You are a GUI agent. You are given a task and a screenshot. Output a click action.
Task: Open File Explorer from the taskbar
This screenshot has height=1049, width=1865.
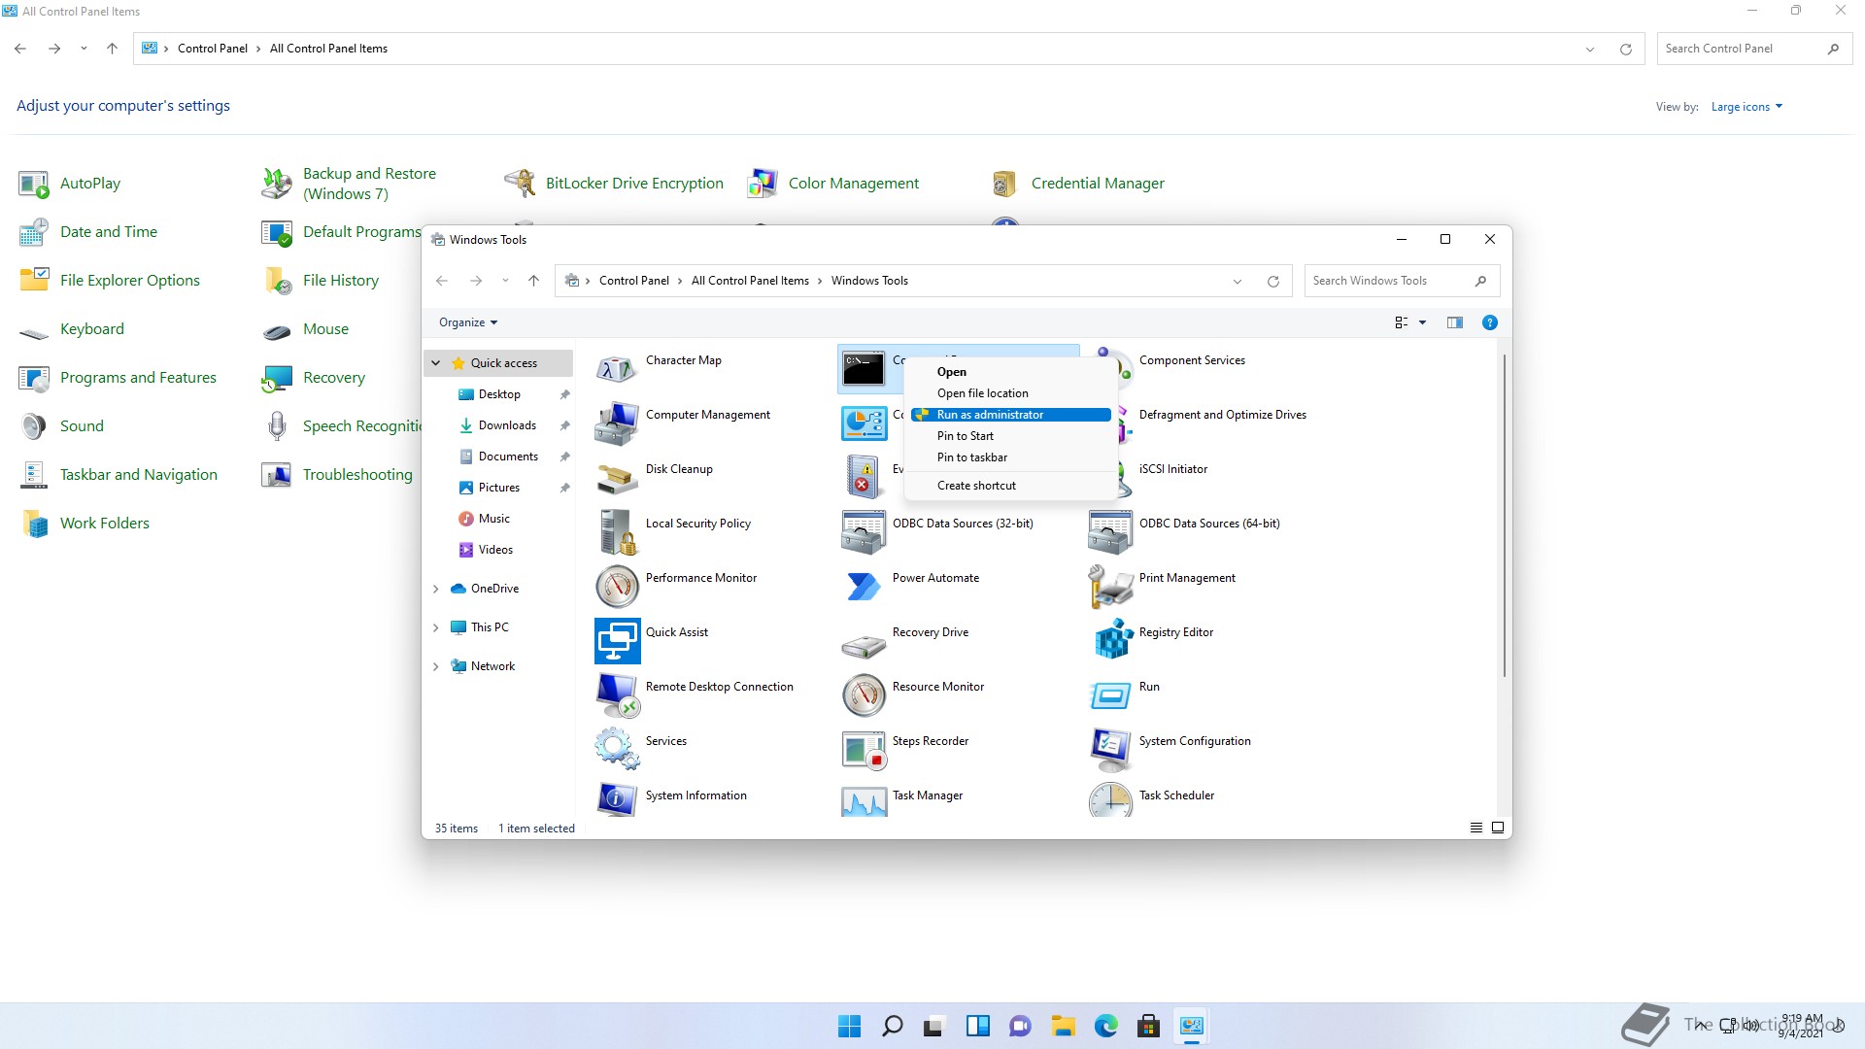[x=1063, y=1026]
